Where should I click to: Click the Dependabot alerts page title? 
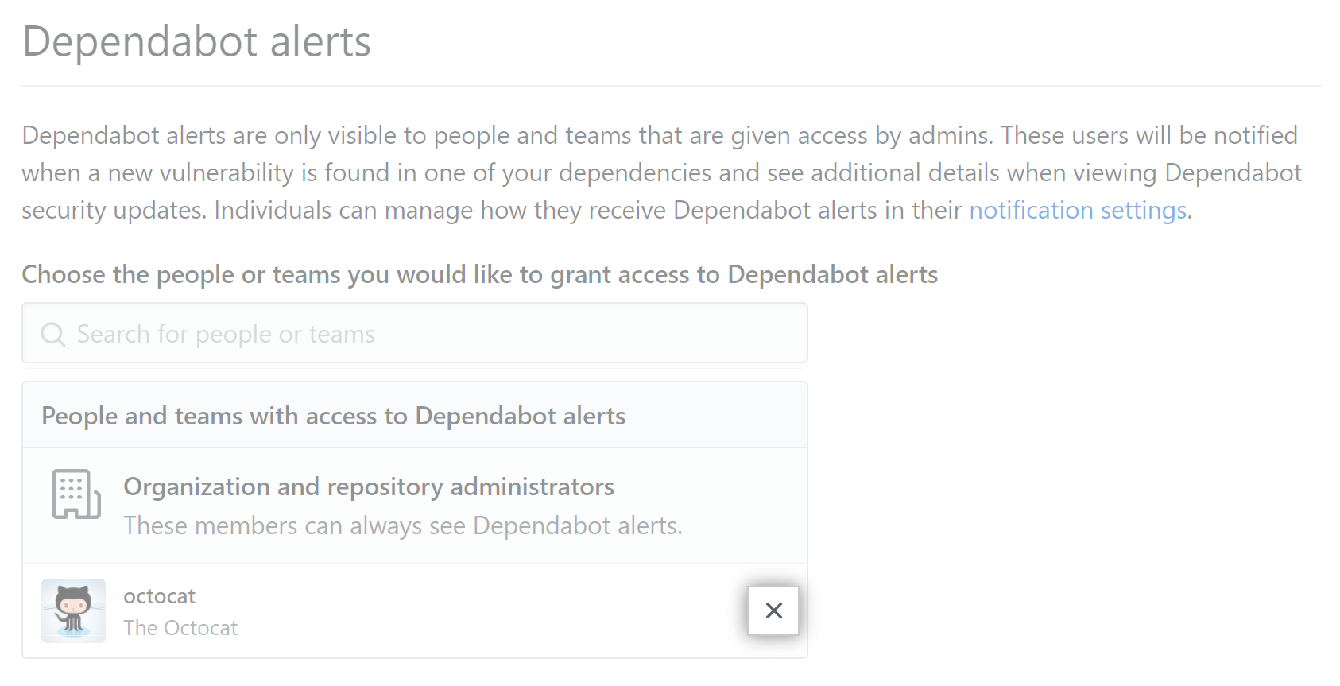[196, 42]
